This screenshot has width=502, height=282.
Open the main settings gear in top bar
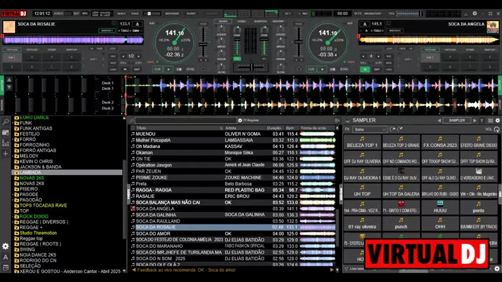click(x=475, y=14)
